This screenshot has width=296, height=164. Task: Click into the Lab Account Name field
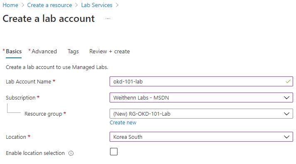click(x=201, y=81)
